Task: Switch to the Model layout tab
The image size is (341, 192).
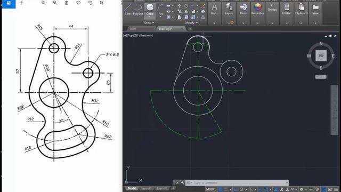Action: click(x=132, y=188)
